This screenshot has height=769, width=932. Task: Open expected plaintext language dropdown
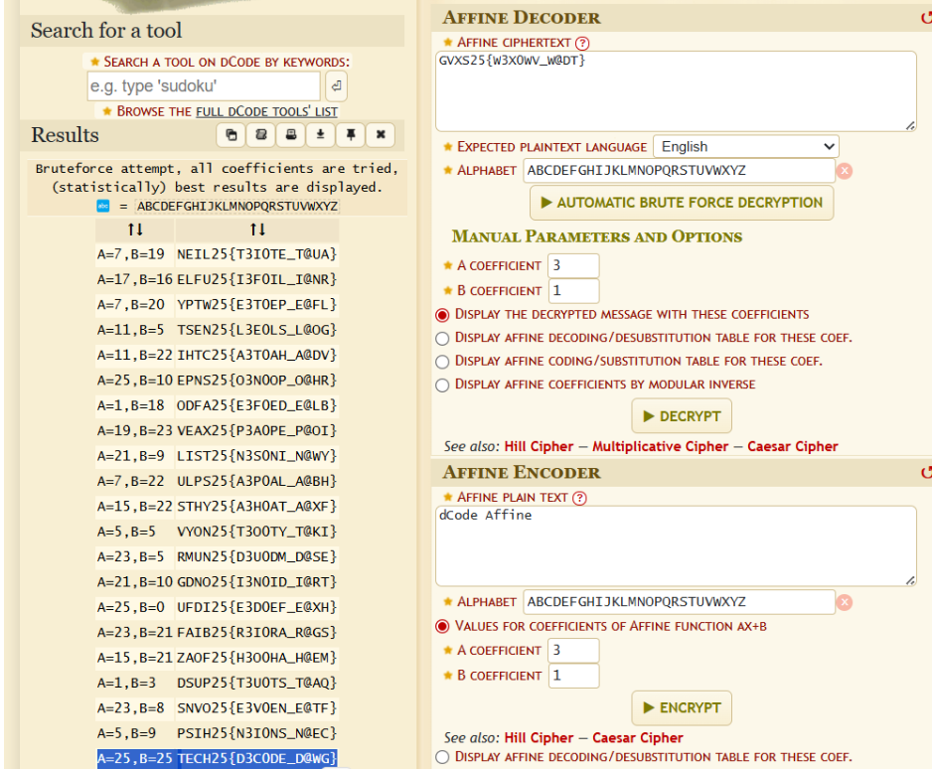tap(746, 147)
